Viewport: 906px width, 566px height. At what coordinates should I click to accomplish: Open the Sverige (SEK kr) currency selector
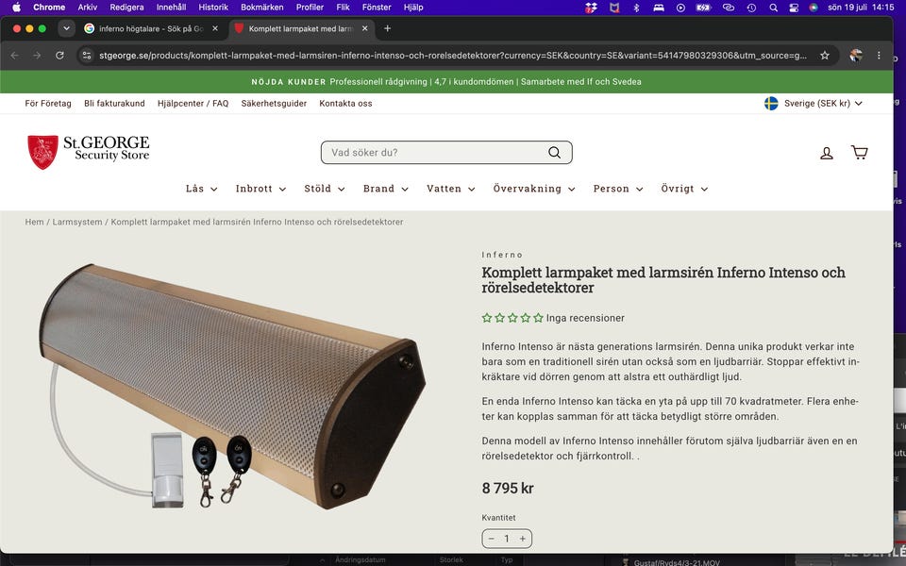point(813,104)
